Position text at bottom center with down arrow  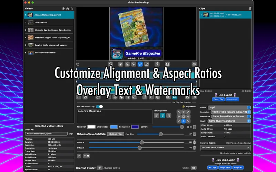(x=184, y=121)
